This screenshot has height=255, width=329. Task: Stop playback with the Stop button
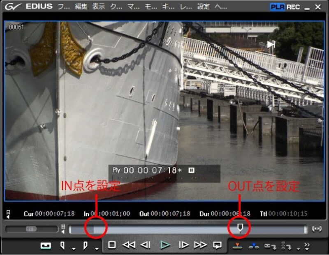tap(112, 245)
